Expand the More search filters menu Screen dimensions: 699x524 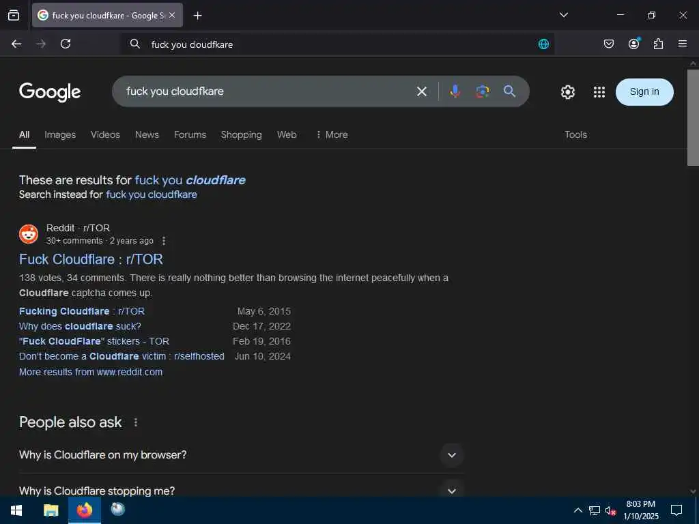(x=332, y=134)
